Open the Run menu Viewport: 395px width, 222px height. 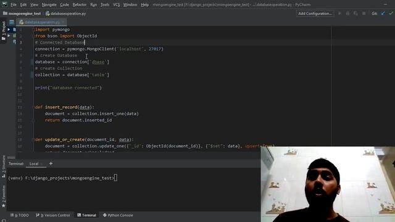pyautogui.click(x=93, y=4)
